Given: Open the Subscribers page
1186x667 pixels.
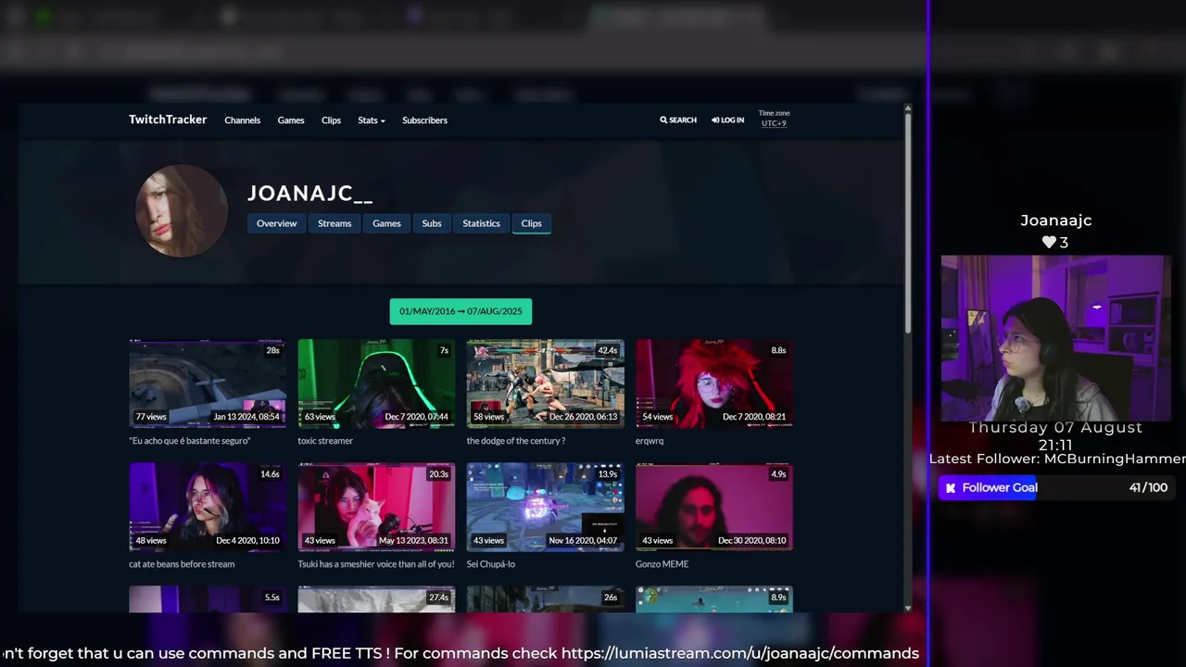Looking at the screenshot, I should coord(424,120).
